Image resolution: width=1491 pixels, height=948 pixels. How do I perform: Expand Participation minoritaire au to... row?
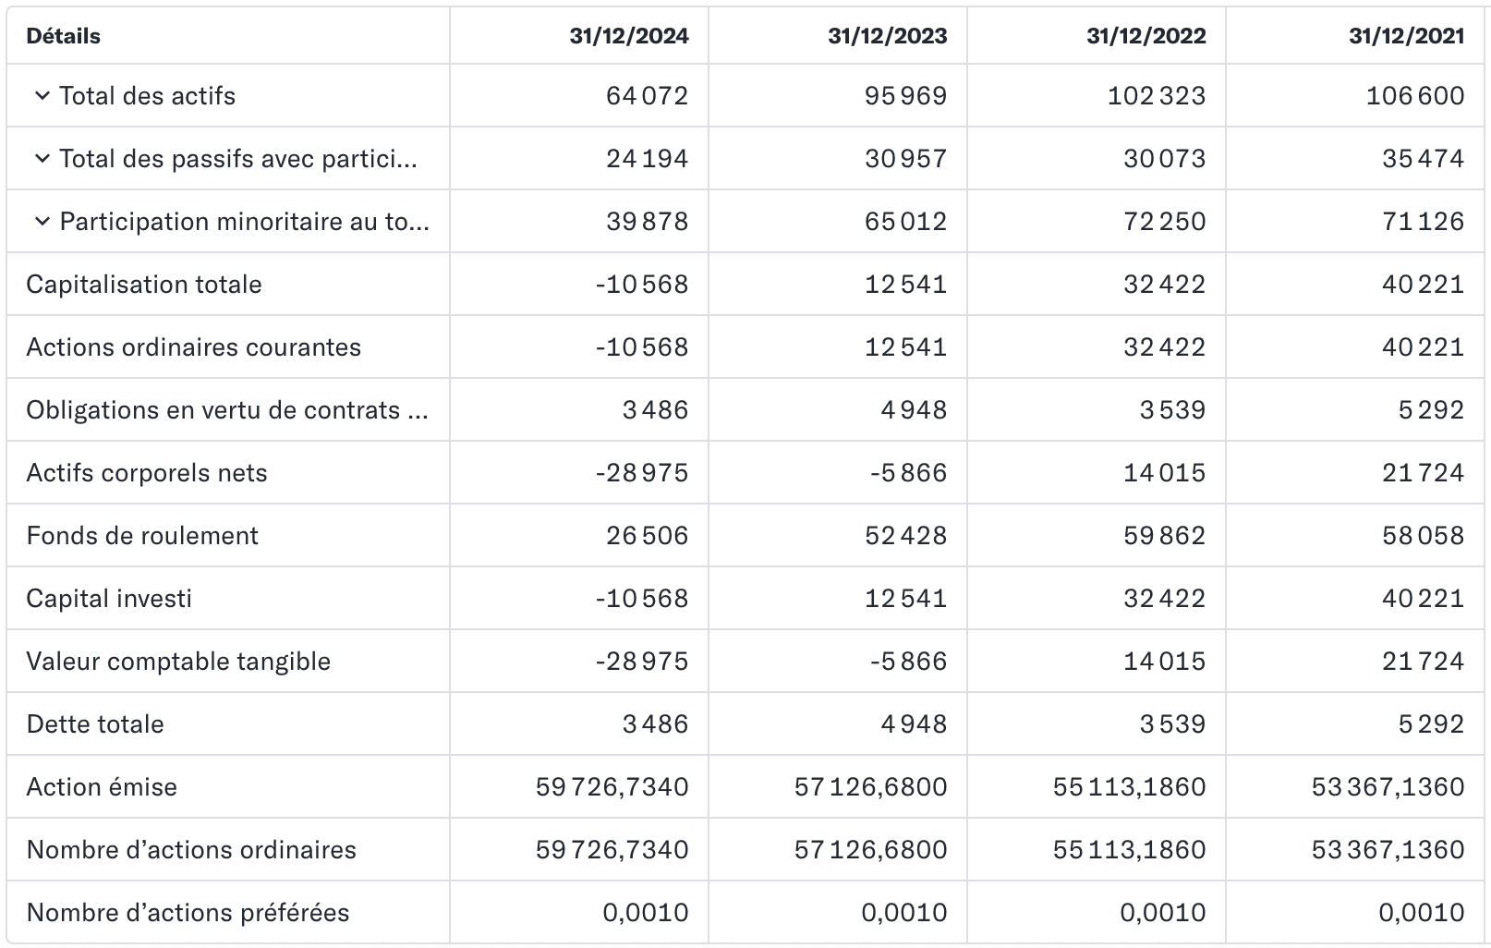tap(42, 221)
